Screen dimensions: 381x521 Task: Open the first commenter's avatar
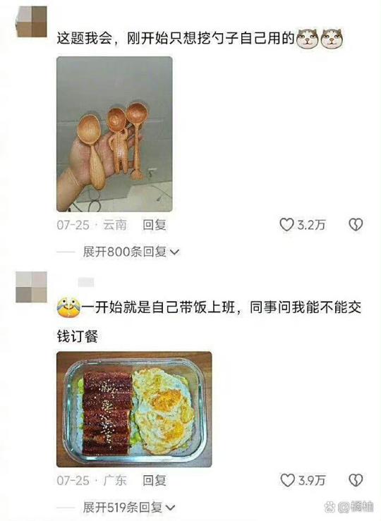point(31,22)
